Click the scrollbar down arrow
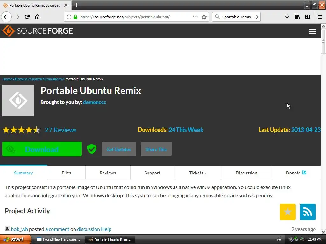 coord(323,232)
